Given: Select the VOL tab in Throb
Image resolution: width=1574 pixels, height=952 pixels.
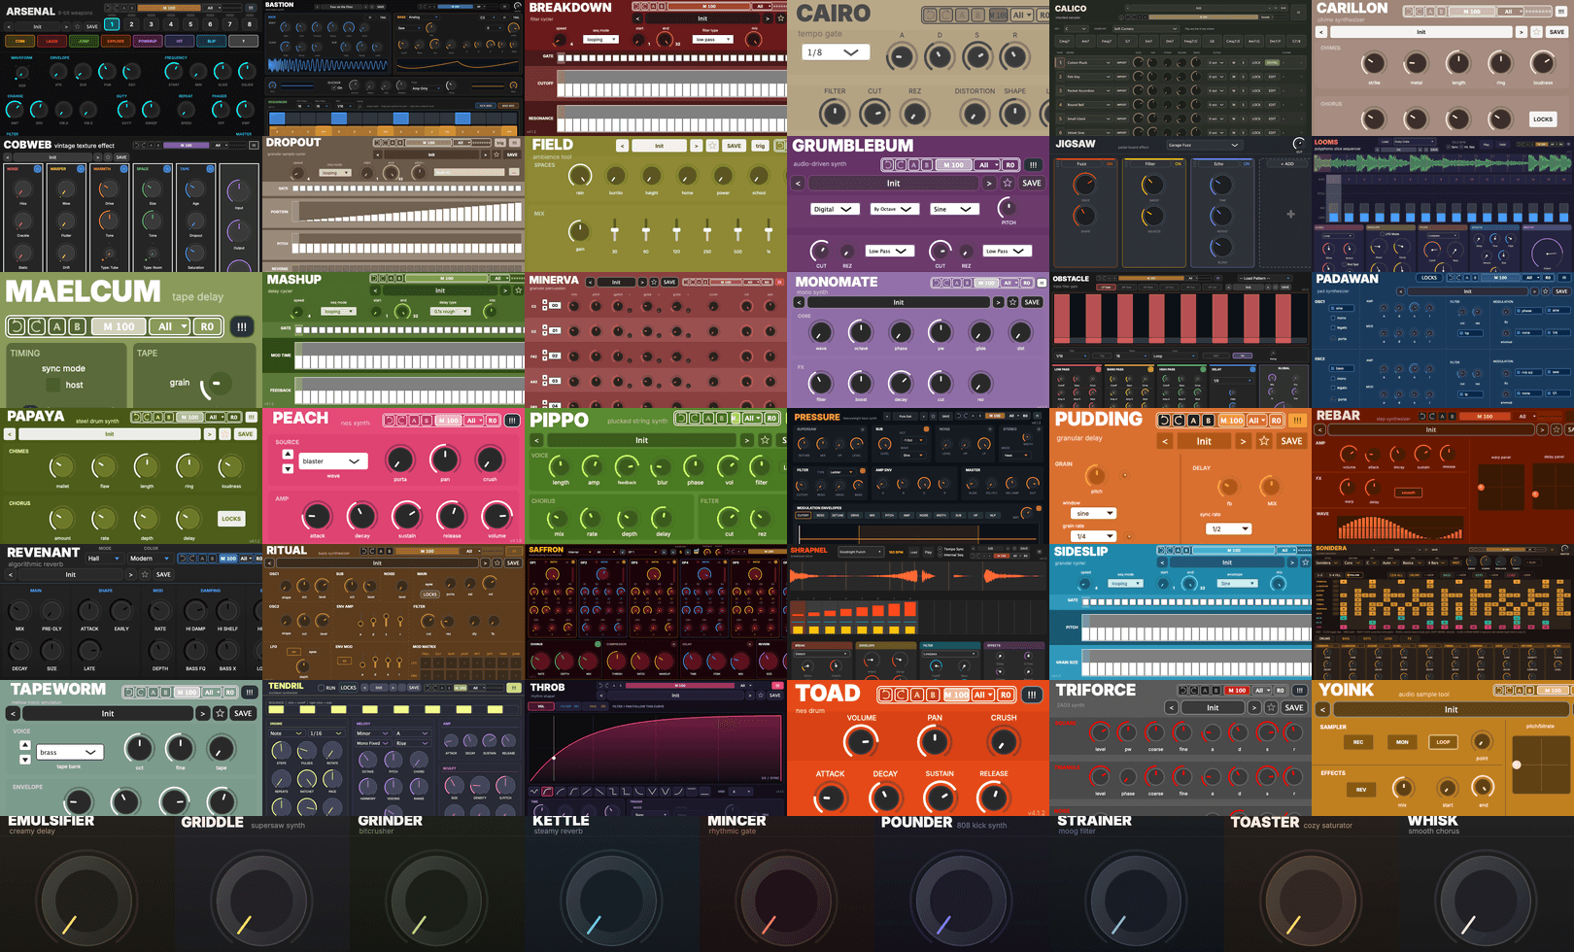Looking at the screenshot, I should tap(541, 706).
